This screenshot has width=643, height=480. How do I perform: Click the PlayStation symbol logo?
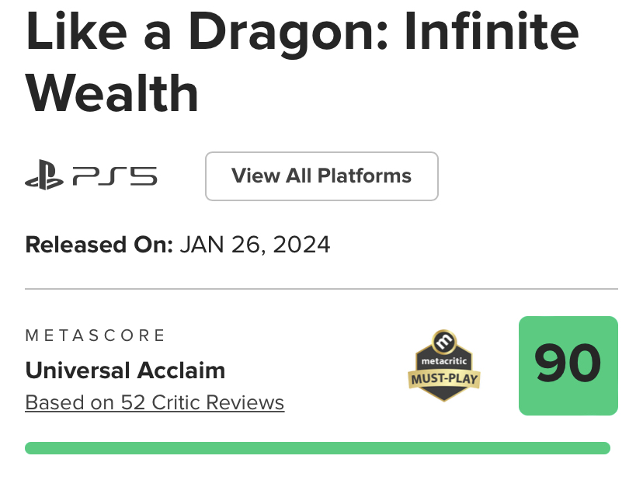click(x=45, y=177)
